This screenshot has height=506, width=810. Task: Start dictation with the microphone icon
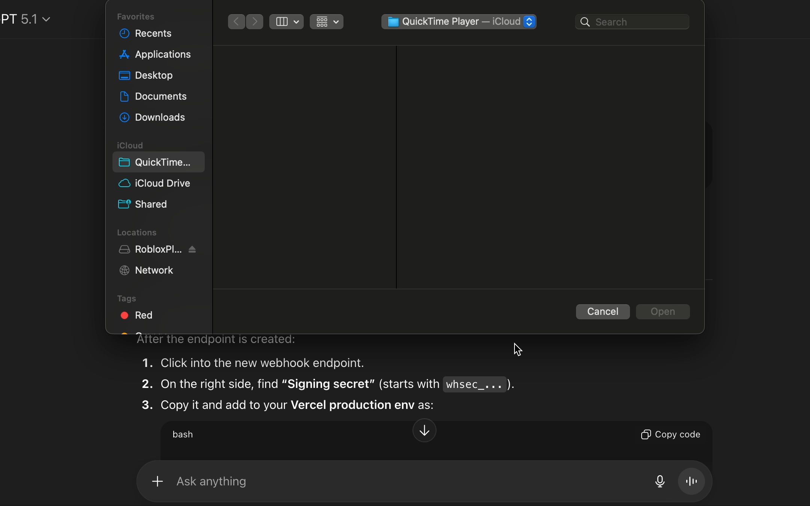(x=660, y=481)
